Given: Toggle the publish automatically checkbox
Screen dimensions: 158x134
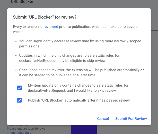Looking at the screenshot, I should coord(19,100).
